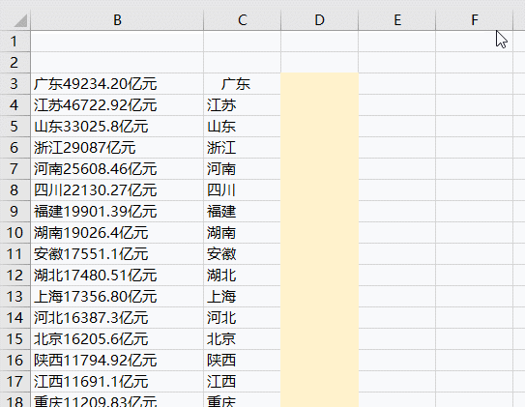
Task: Click highlighted empty cell D3
Action: pyautogui.click(x=319, y=84)
